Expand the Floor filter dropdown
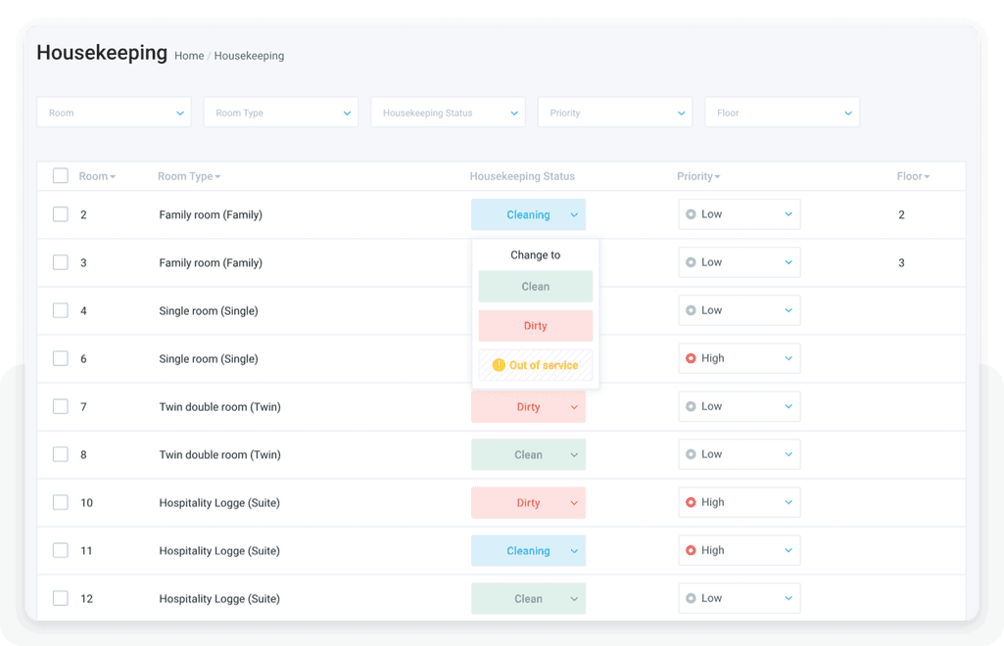1004x646 pixels. pos(783,112)
